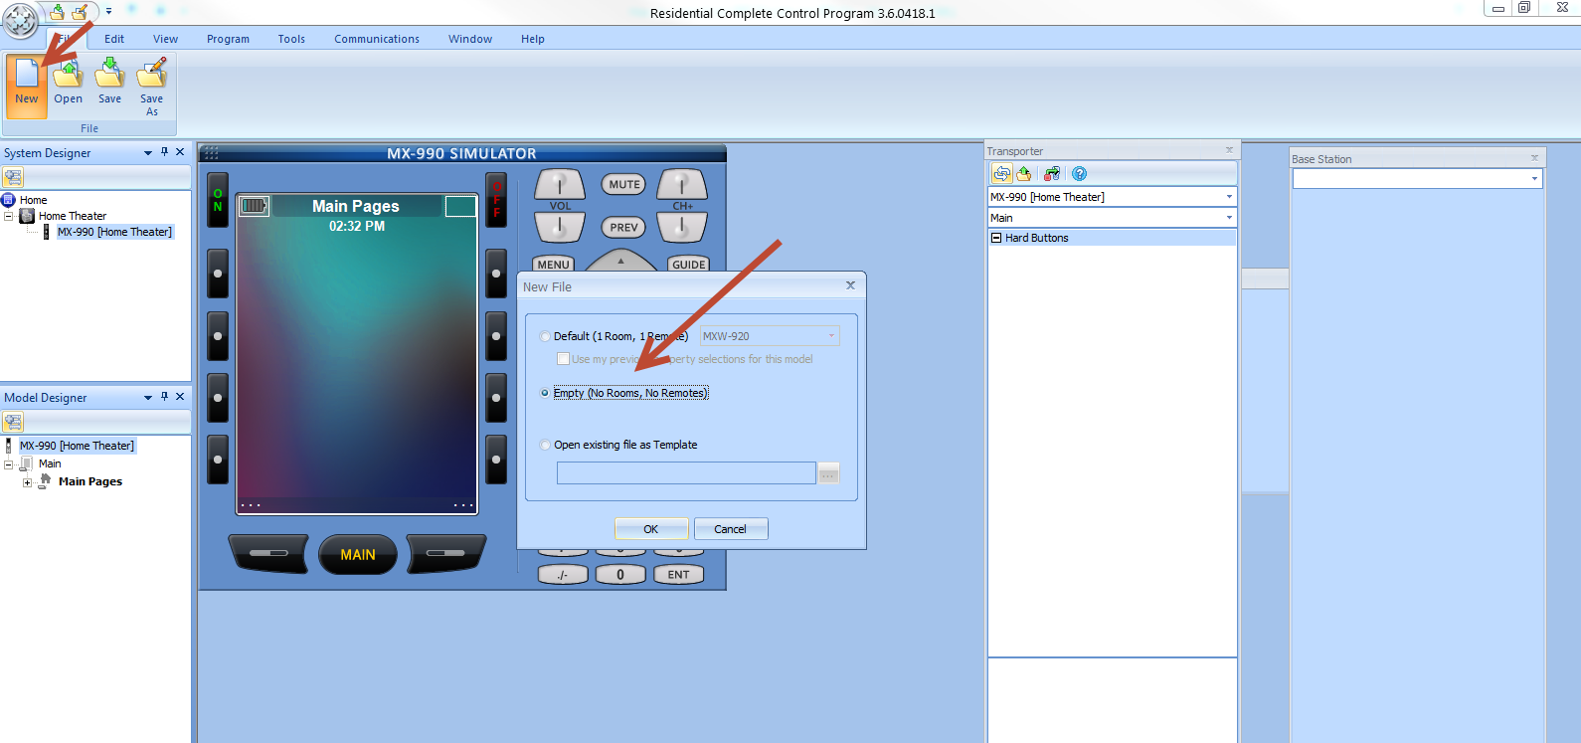Select Home in System Designer tree
The image size is (1581, 743).
click(33, 200)
